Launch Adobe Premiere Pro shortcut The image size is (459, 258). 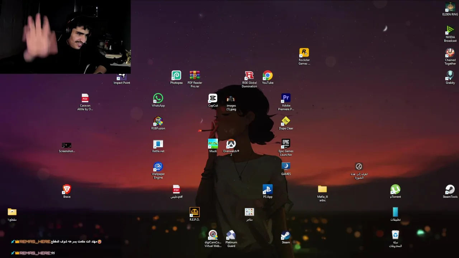(286, 102)
